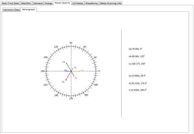Viewport: 194px width, 134px height.
Task: Click the orange Ua vector label
Action: (x=82, y=70)
